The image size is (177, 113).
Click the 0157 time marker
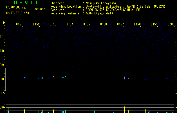(x=120, y=24)
